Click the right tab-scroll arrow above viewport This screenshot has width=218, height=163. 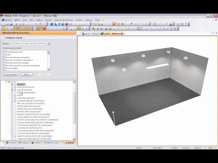(214, 33)
